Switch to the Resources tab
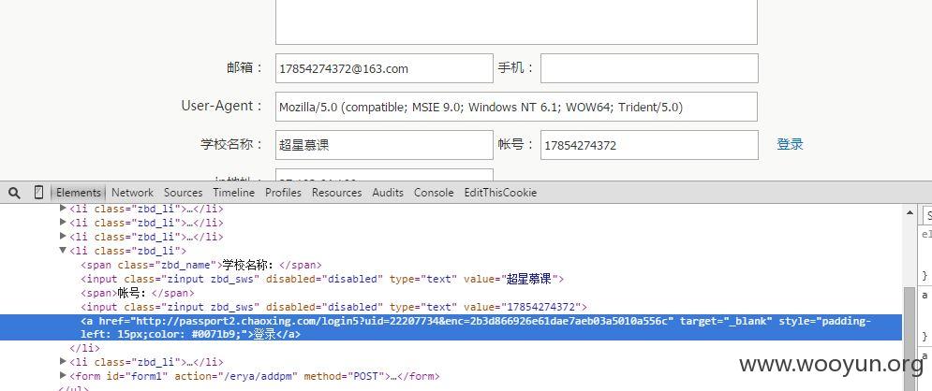This screenshot has height=391, width=932. (x=336, y=193)
